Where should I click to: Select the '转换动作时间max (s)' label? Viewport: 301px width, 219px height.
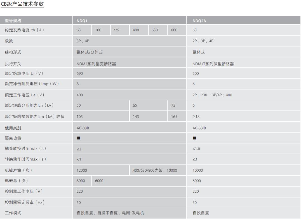pos(25,159)
